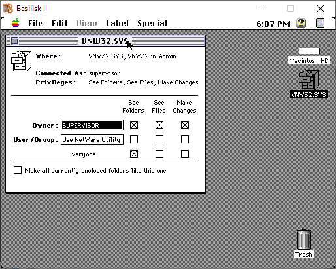
Task: Click the Where path text
Action: [132, 56]
